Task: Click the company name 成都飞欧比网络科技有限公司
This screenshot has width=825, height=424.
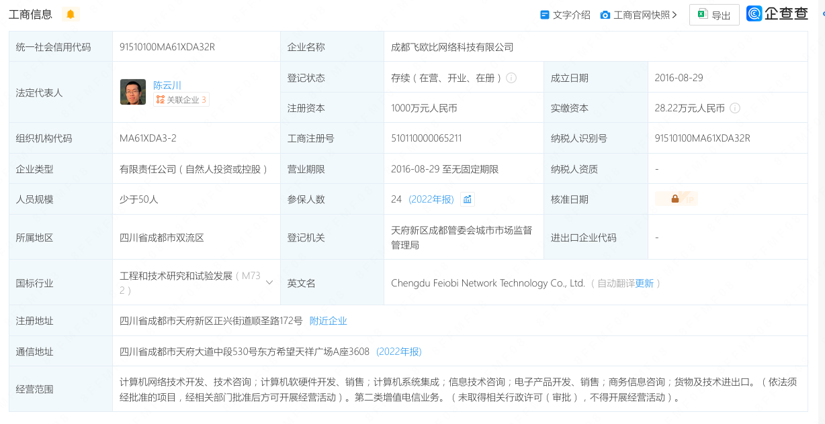Action: pyautogui.click(x=452, y=47)
